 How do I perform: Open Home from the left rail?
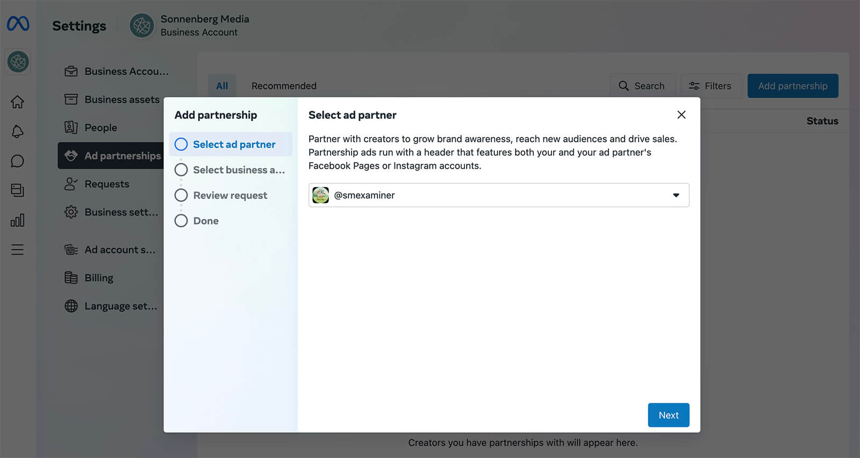click(18, 102)
